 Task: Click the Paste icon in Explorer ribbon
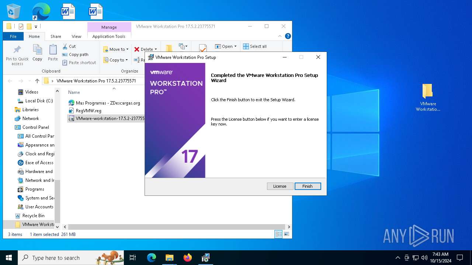pos(53,52)
